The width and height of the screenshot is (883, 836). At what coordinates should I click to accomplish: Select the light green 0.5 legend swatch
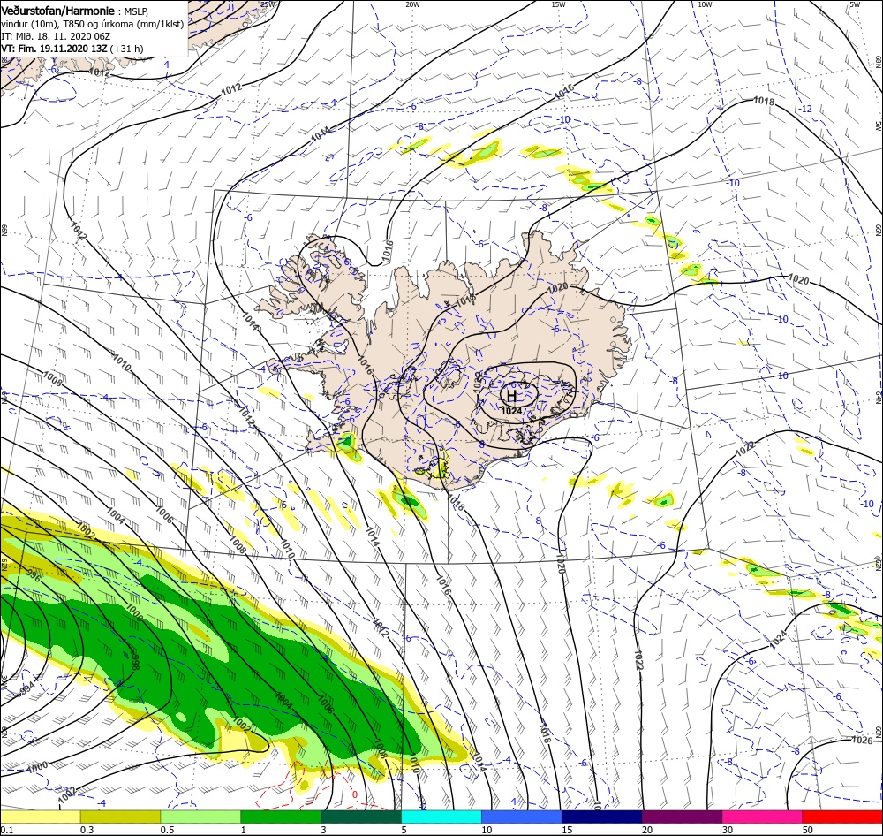(x=200, y=817)
